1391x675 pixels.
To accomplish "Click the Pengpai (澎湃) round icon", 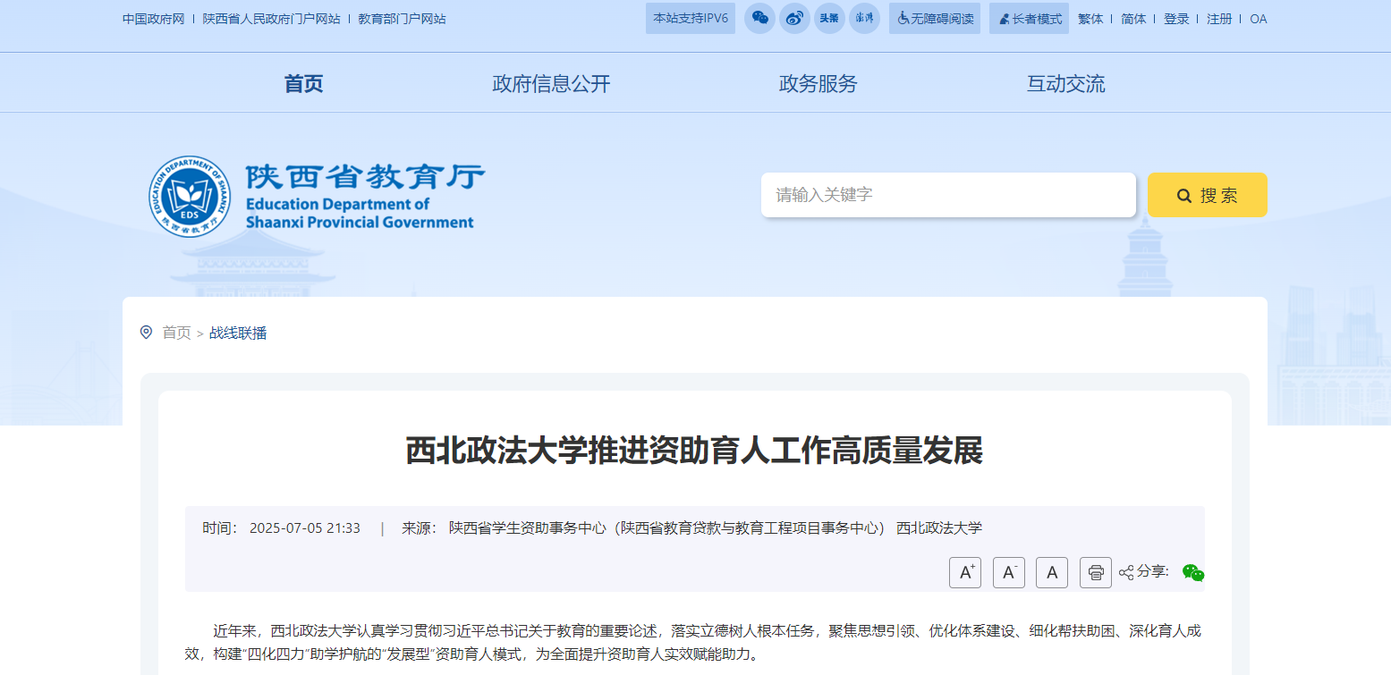I will pos(864,19).
